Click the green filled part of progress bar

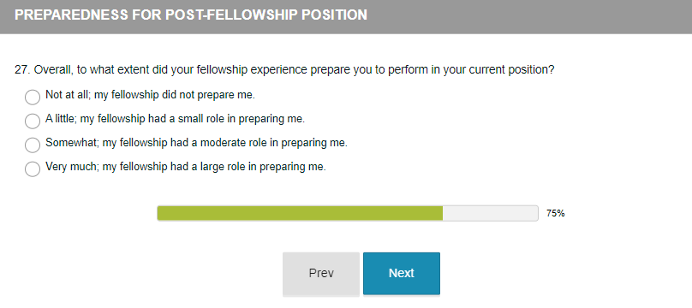300,213
